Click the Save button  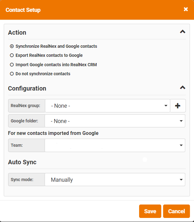pos(150,211)
